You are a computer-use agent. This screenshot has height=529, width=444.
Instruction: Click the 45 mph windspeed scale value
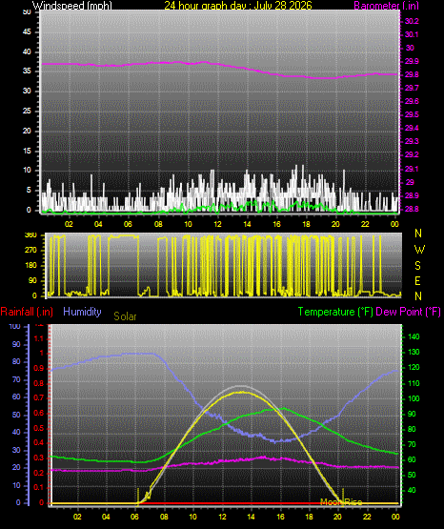pyautogui.click(x=27, y=32)
